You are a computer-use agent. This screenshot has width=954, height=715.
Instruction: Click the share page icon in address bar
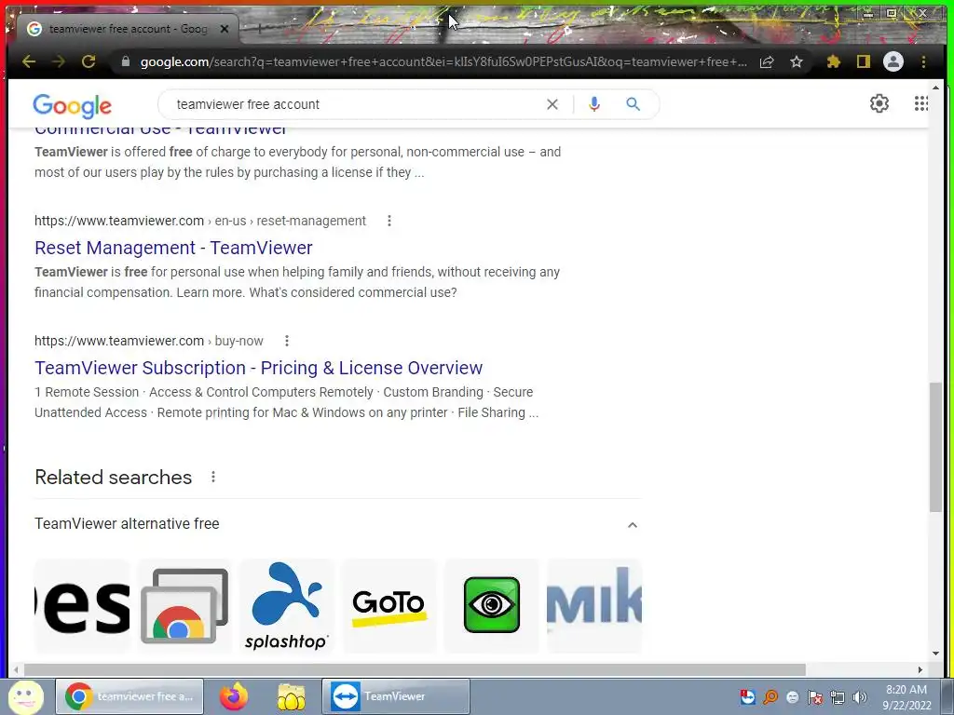coord(767,61)
